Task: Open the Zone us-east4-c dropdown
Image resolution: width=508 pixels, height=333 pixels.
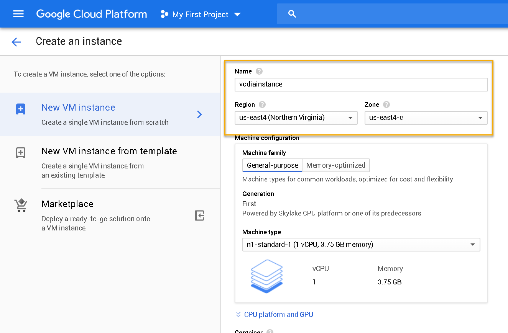Action: click(426, 118)
